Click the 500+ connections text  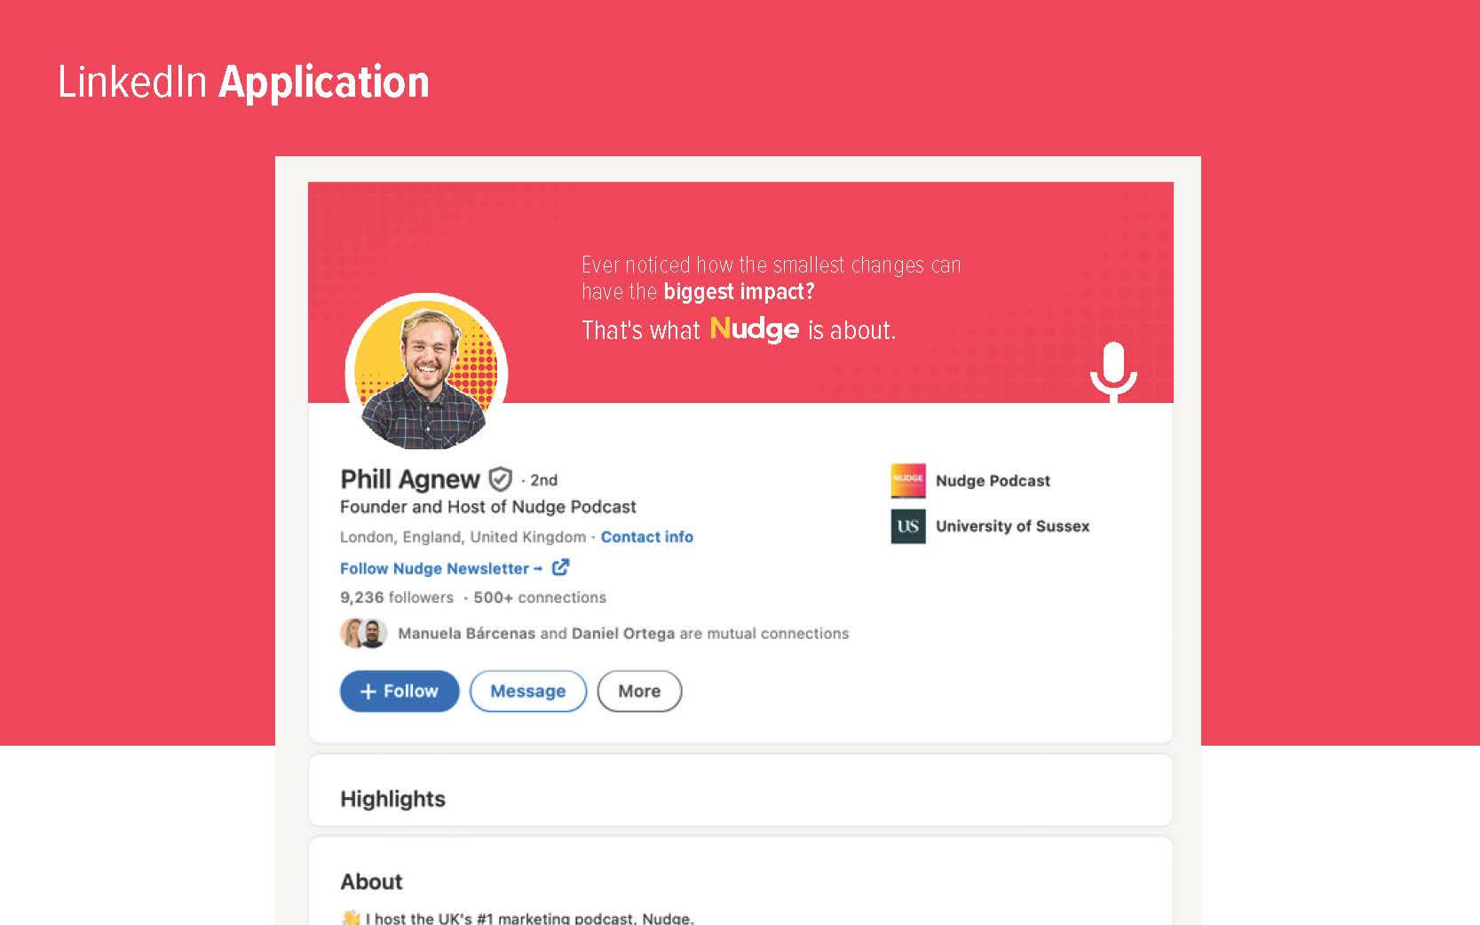point(540,597)
